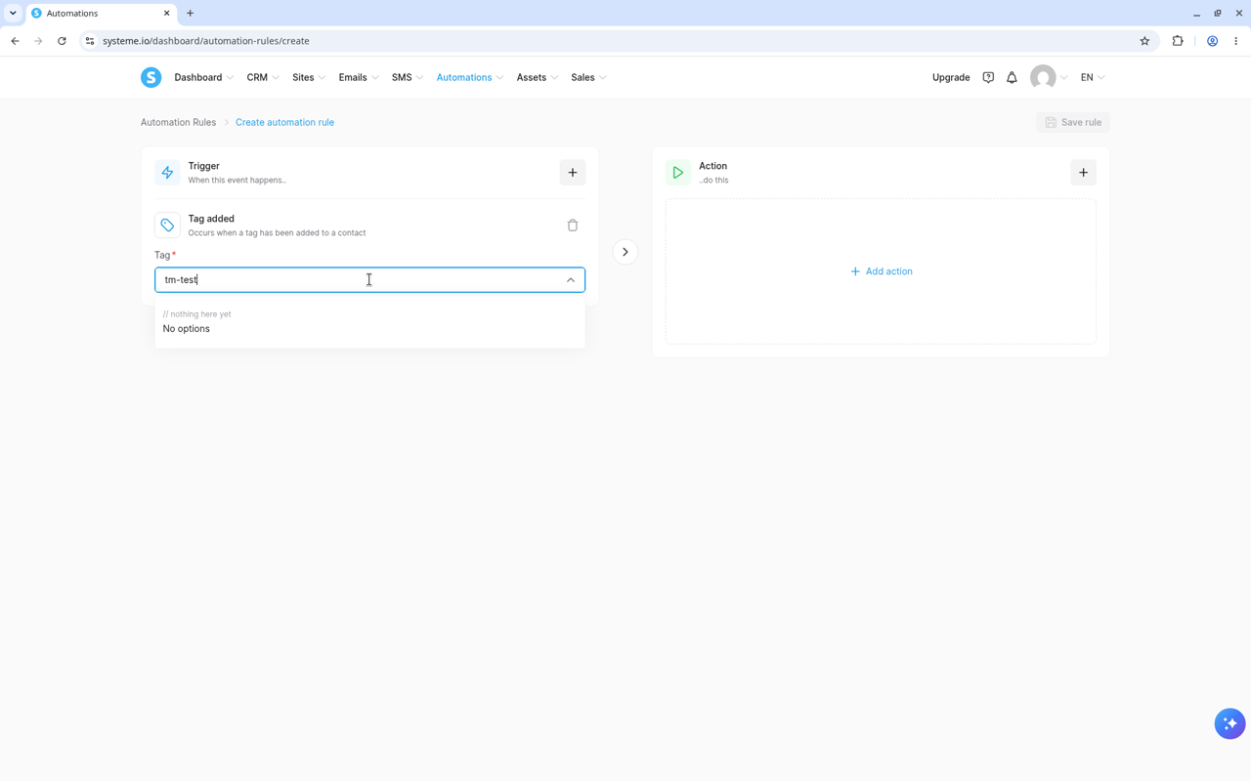Viewport: 1251px width, 781px height.
Task: Click the Add action link
Action: tap(881, 271)
